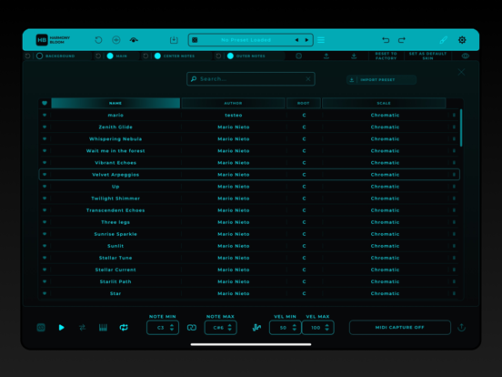Click the circular skin icon after Outer Notes
This screenshot has height=377, width=502.
coord(298,56)
